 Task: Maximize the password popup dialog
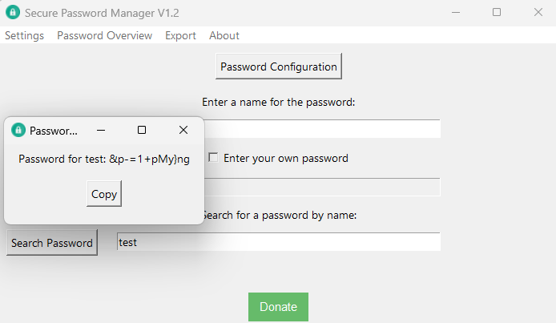pyautogui.click(x=142, y=130)
